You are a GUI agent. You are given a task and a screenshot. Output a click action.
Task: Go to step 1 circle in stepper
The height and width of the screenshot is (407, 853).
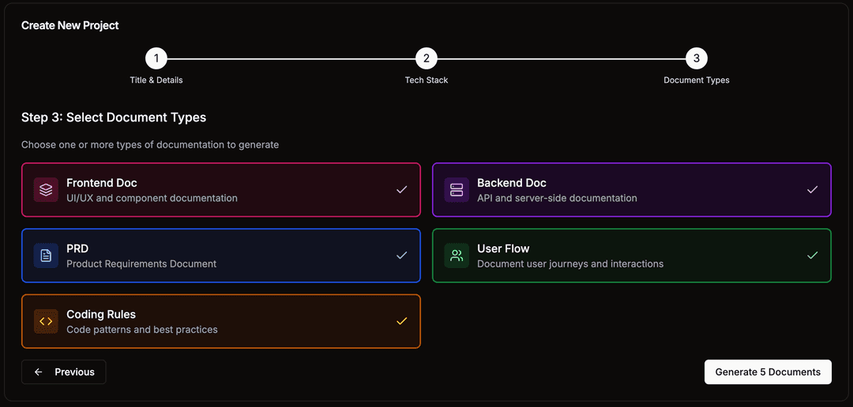pyautogui.click(x=156, y=58)
